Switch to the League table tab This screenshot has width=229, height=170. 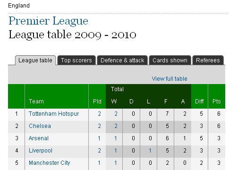pos(35,60)
